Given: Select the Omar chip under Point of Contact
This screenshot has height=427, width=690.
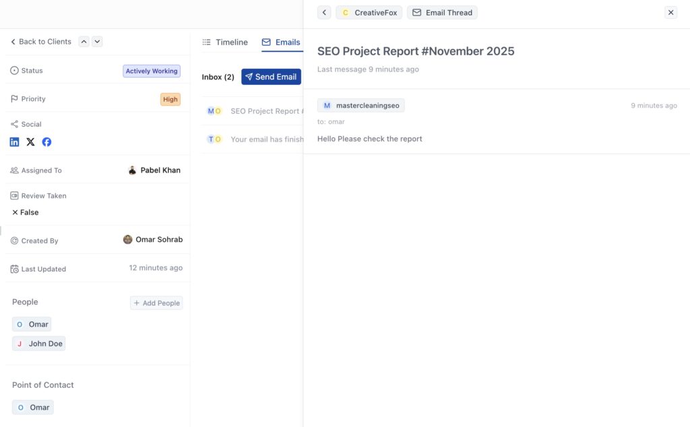Looking at the screenshot, I should [32, 407].
